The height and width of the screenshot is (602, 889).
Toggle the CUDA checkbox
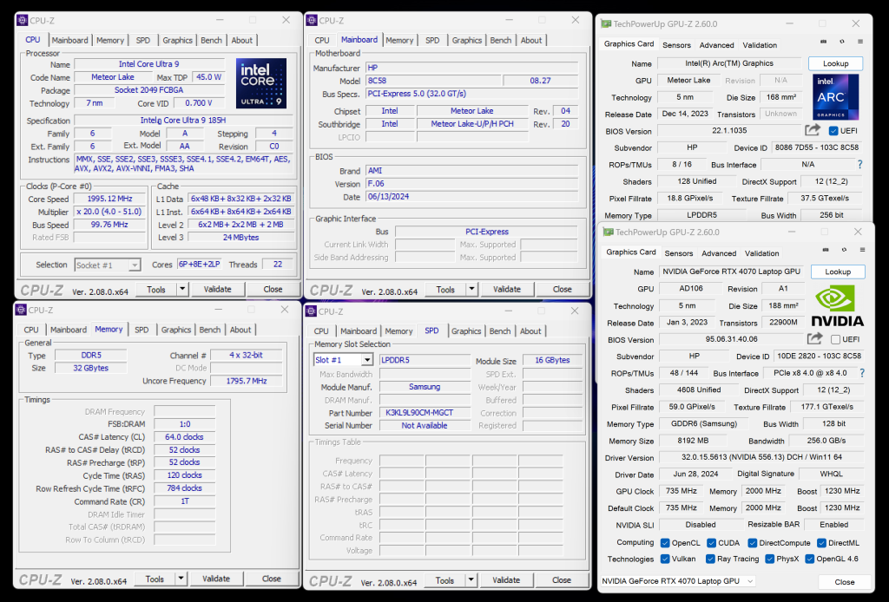(712, 543)
